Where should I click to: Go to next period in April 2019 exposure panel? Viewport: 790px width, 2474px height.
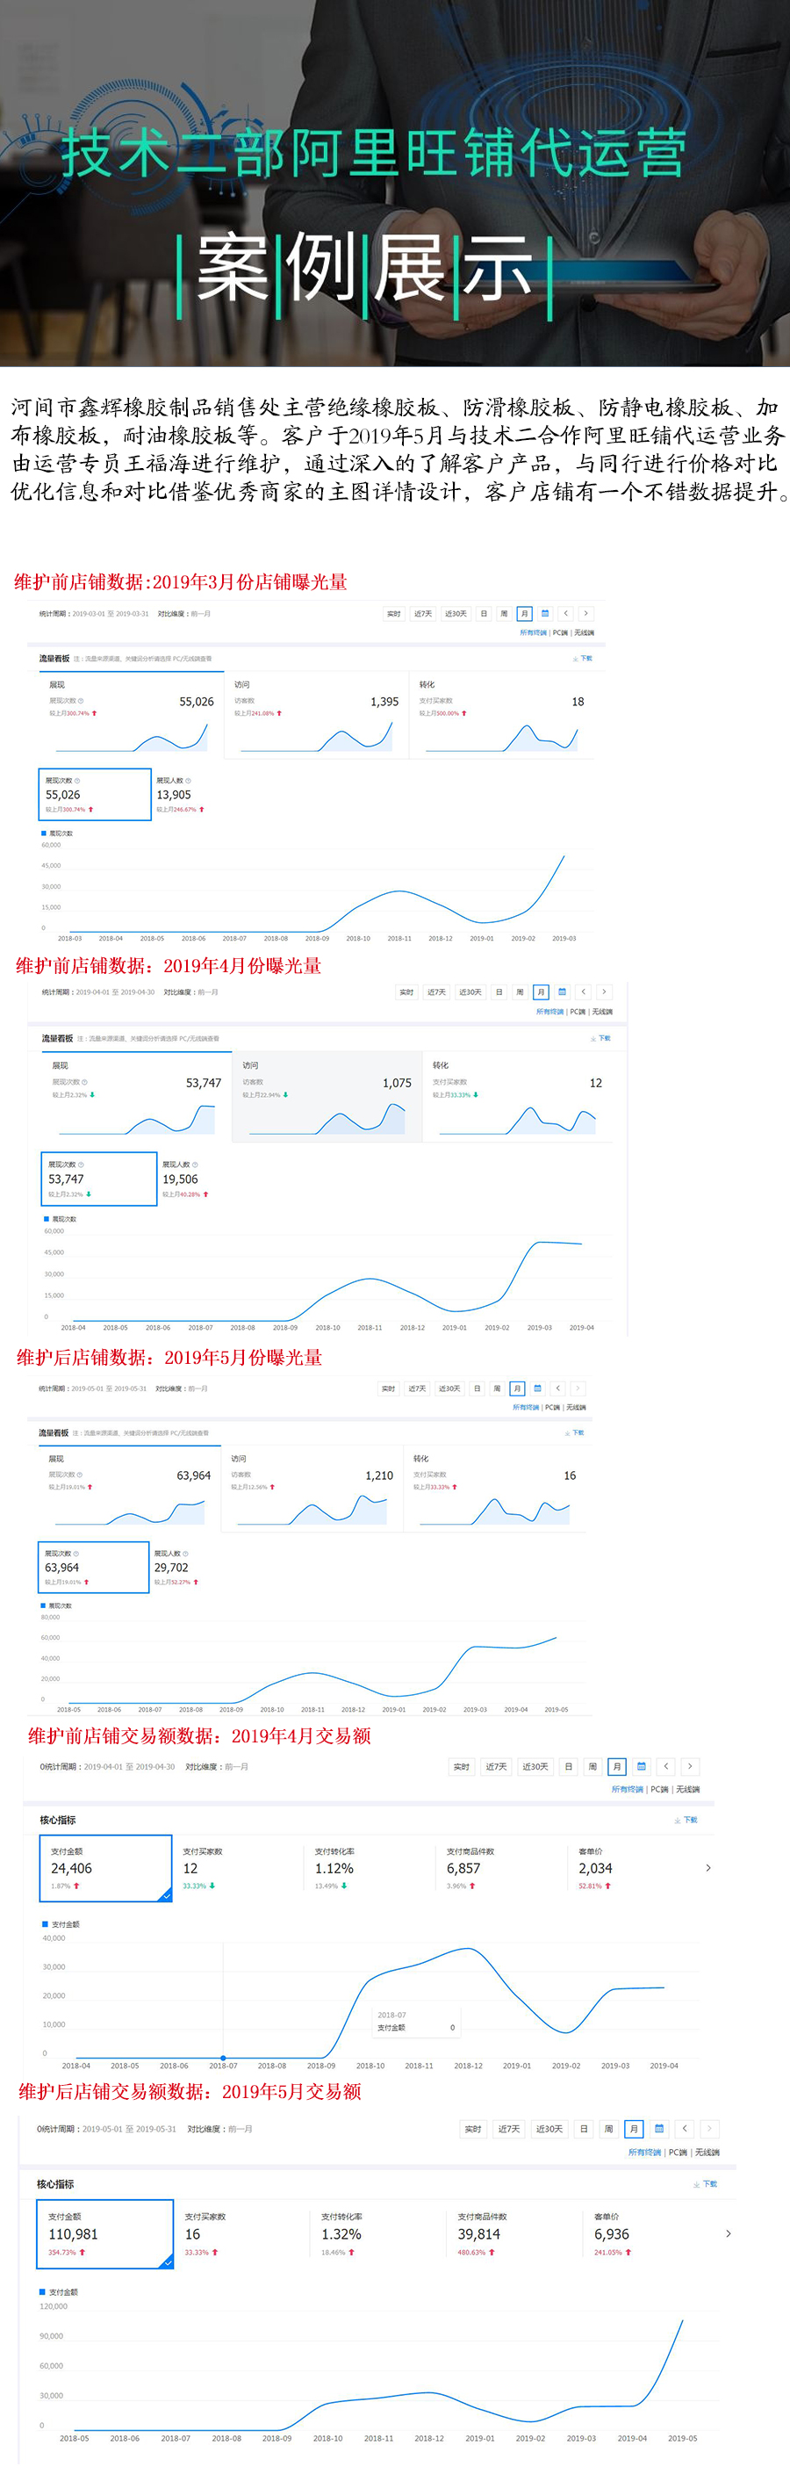tap(604, 992)
